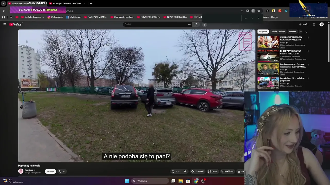The image size is (330, 185).
Task: Click the page vertical scrollbar
Action: (x=329, y=42)
